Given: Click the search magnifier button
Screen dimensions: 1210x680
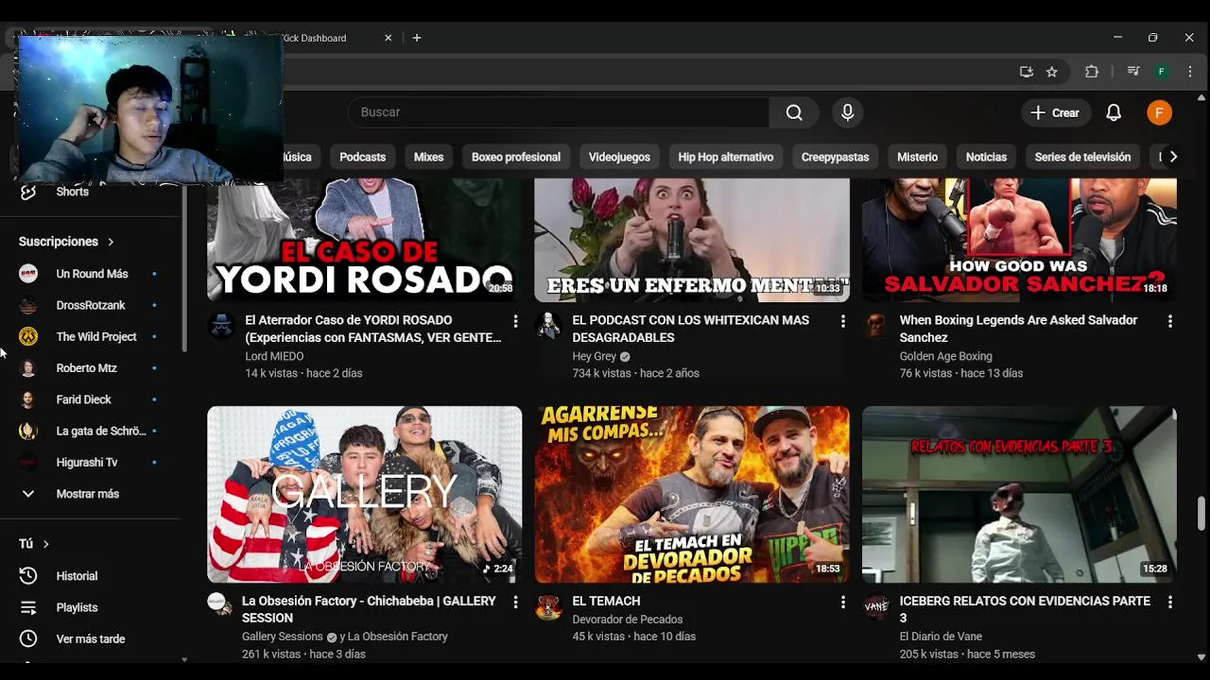Looking at the screenshot, I should click(794, 112).
